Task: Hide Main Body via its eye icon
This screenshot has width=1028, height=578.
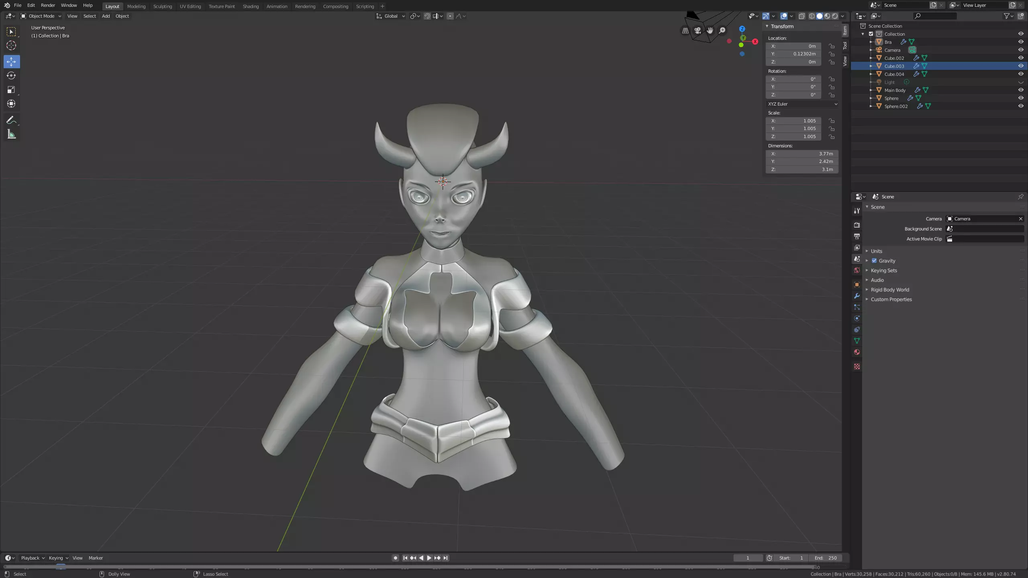Action: [1020, 90]
